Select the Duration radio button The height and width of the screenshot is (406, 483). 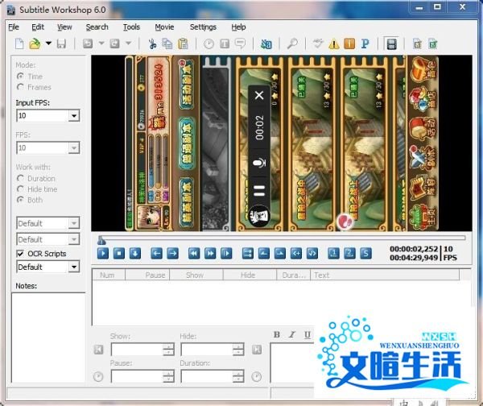[x=20, y=179]
